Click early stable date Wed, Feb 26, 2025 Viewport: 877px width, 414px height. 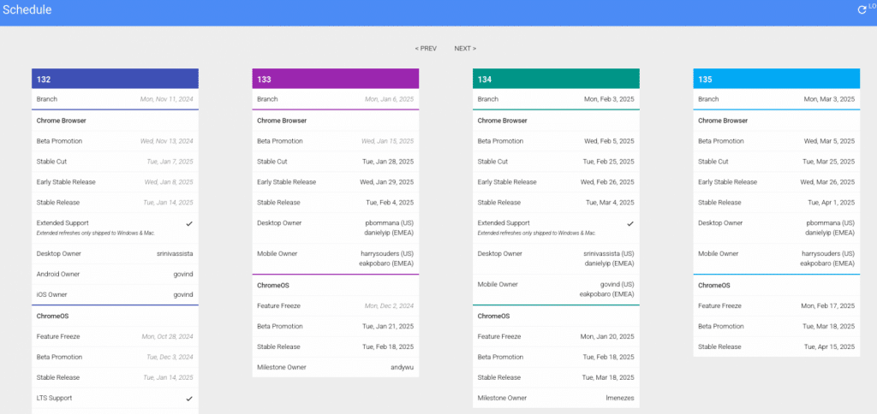607,182
